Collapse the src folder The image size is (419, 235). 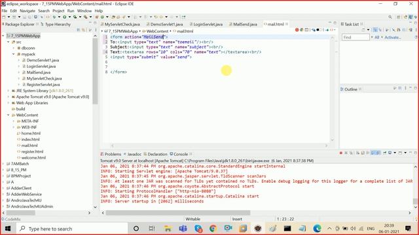9,42
